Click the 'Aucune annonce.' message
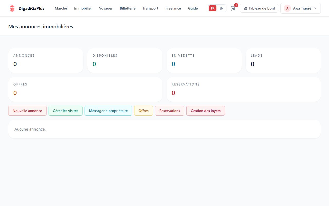 tap(30, 129)
